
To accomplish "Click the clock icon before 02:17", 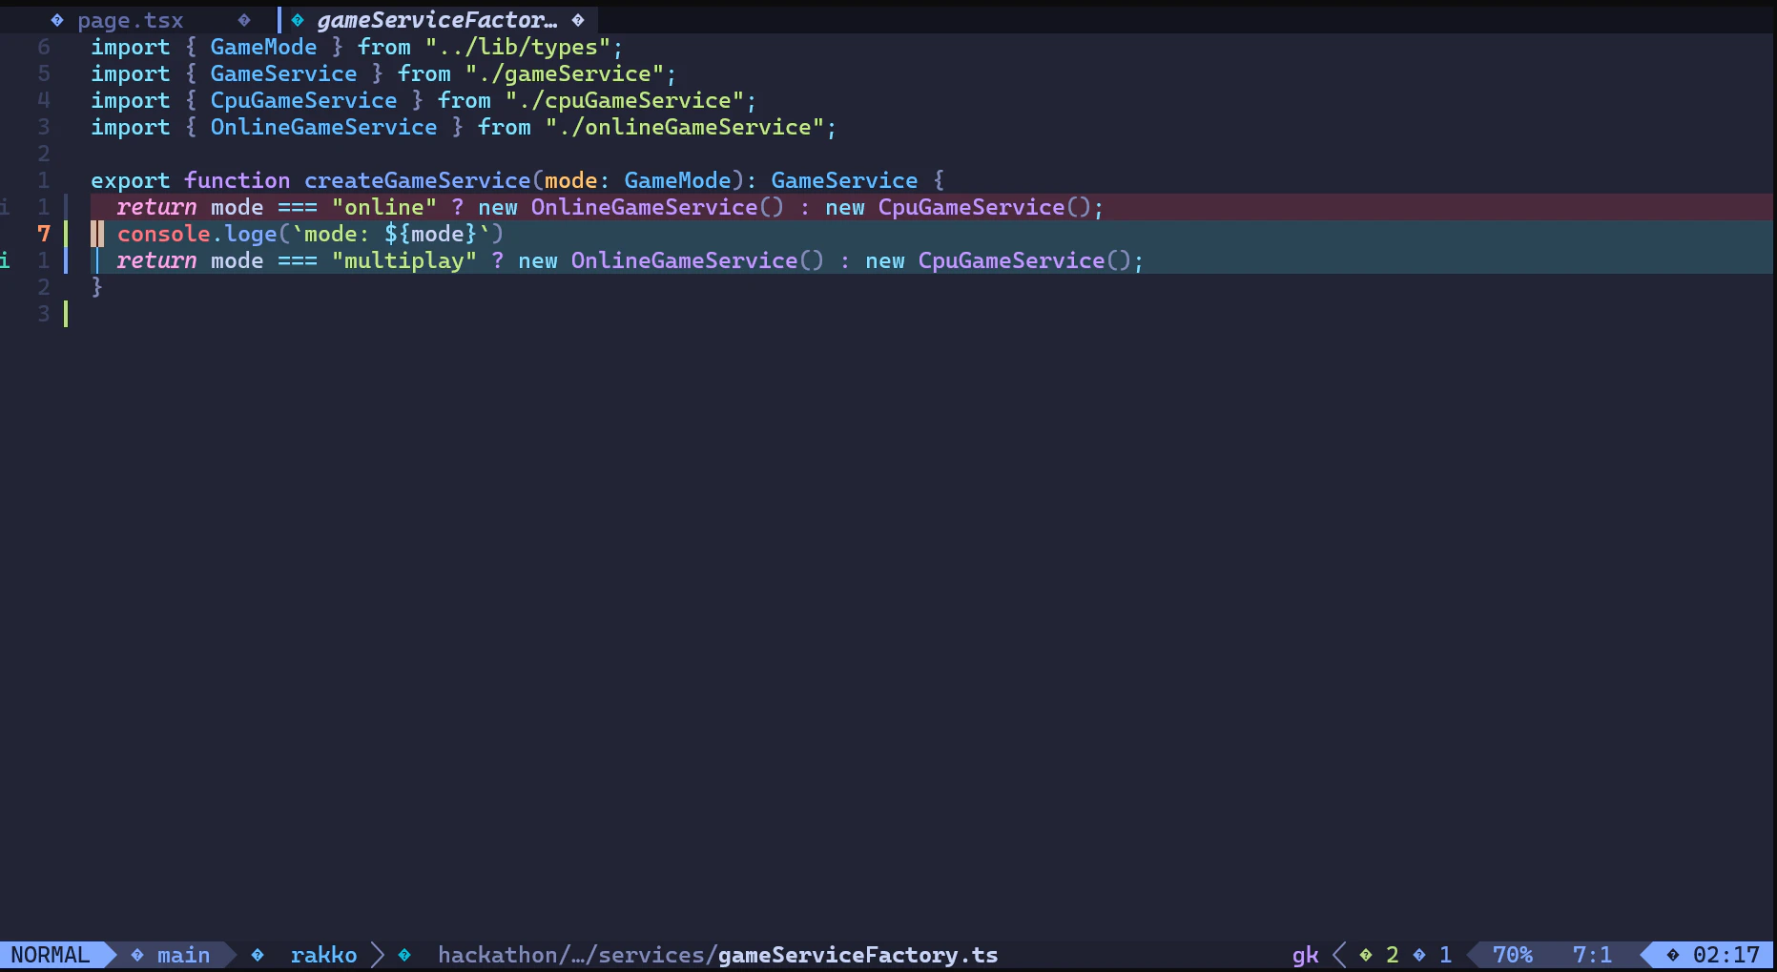I will pos(1673,955).
